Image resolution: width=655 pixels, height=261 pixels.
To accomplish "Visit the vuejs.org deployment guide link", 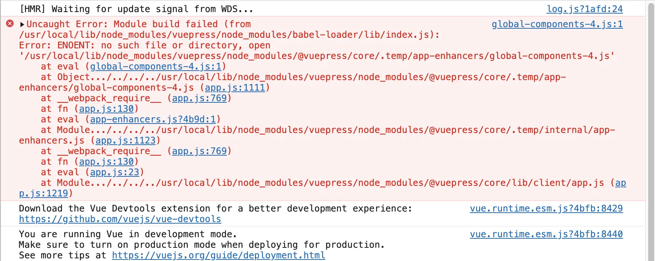I will 218,255.
